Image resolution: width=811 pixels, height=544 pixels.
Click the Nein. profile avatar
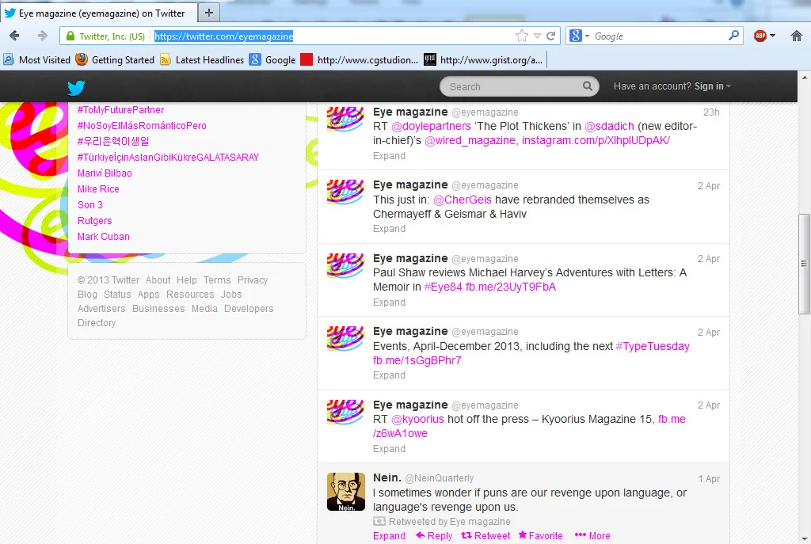click(346, 492)
